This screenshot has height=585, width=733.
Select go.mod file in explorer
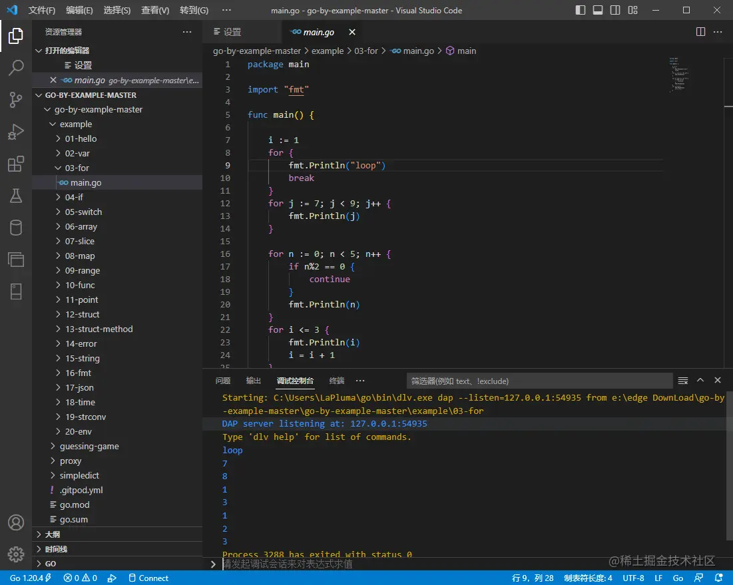click(x=75, y=504)
